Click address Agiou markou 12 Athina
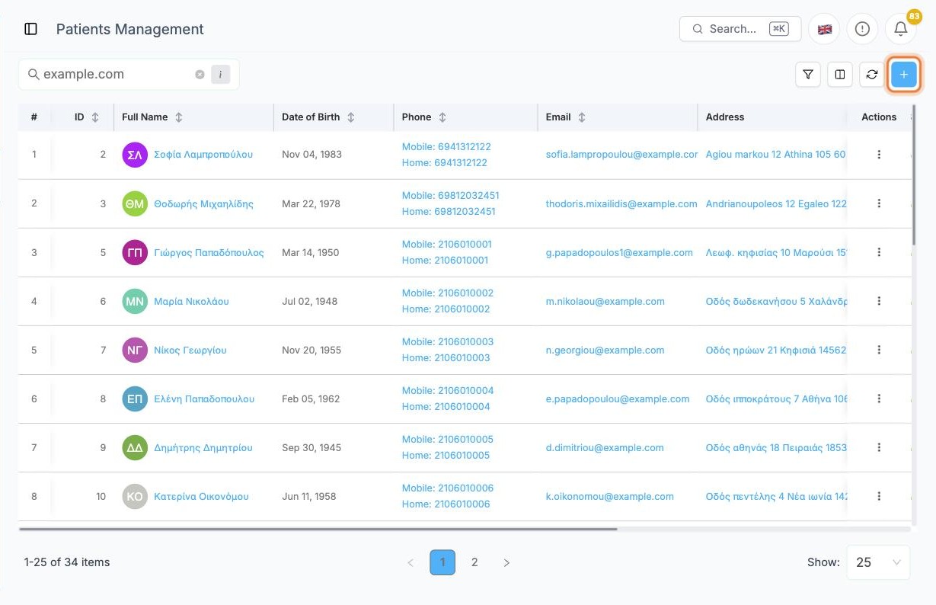The image size is (936, 605). tap(776, 155)
